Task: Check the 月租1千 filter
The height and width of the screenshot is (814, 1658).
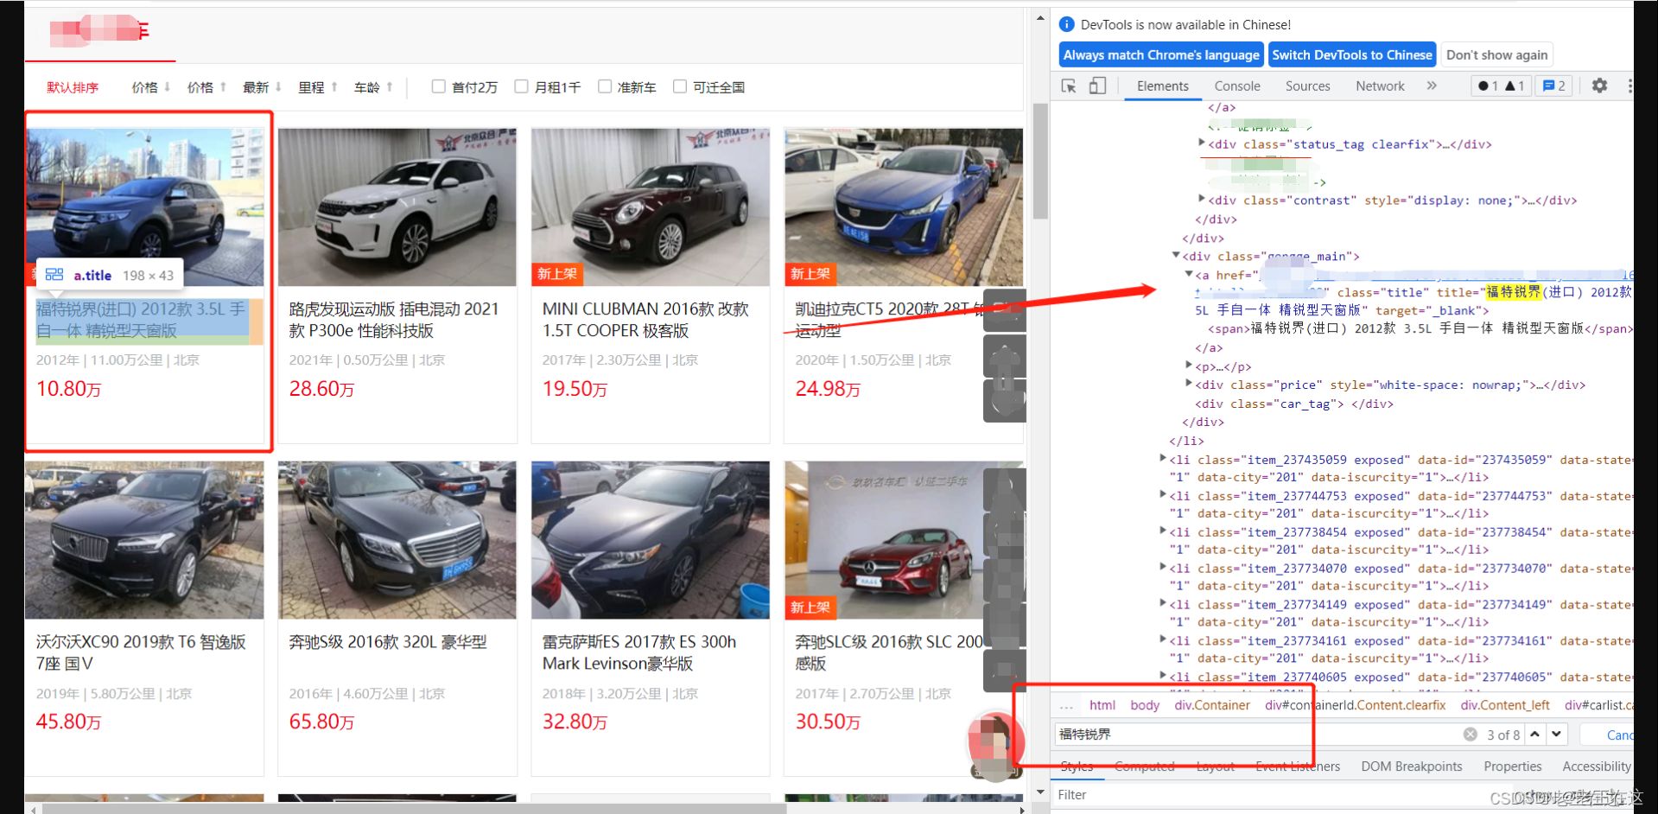Action: (521, 86)
